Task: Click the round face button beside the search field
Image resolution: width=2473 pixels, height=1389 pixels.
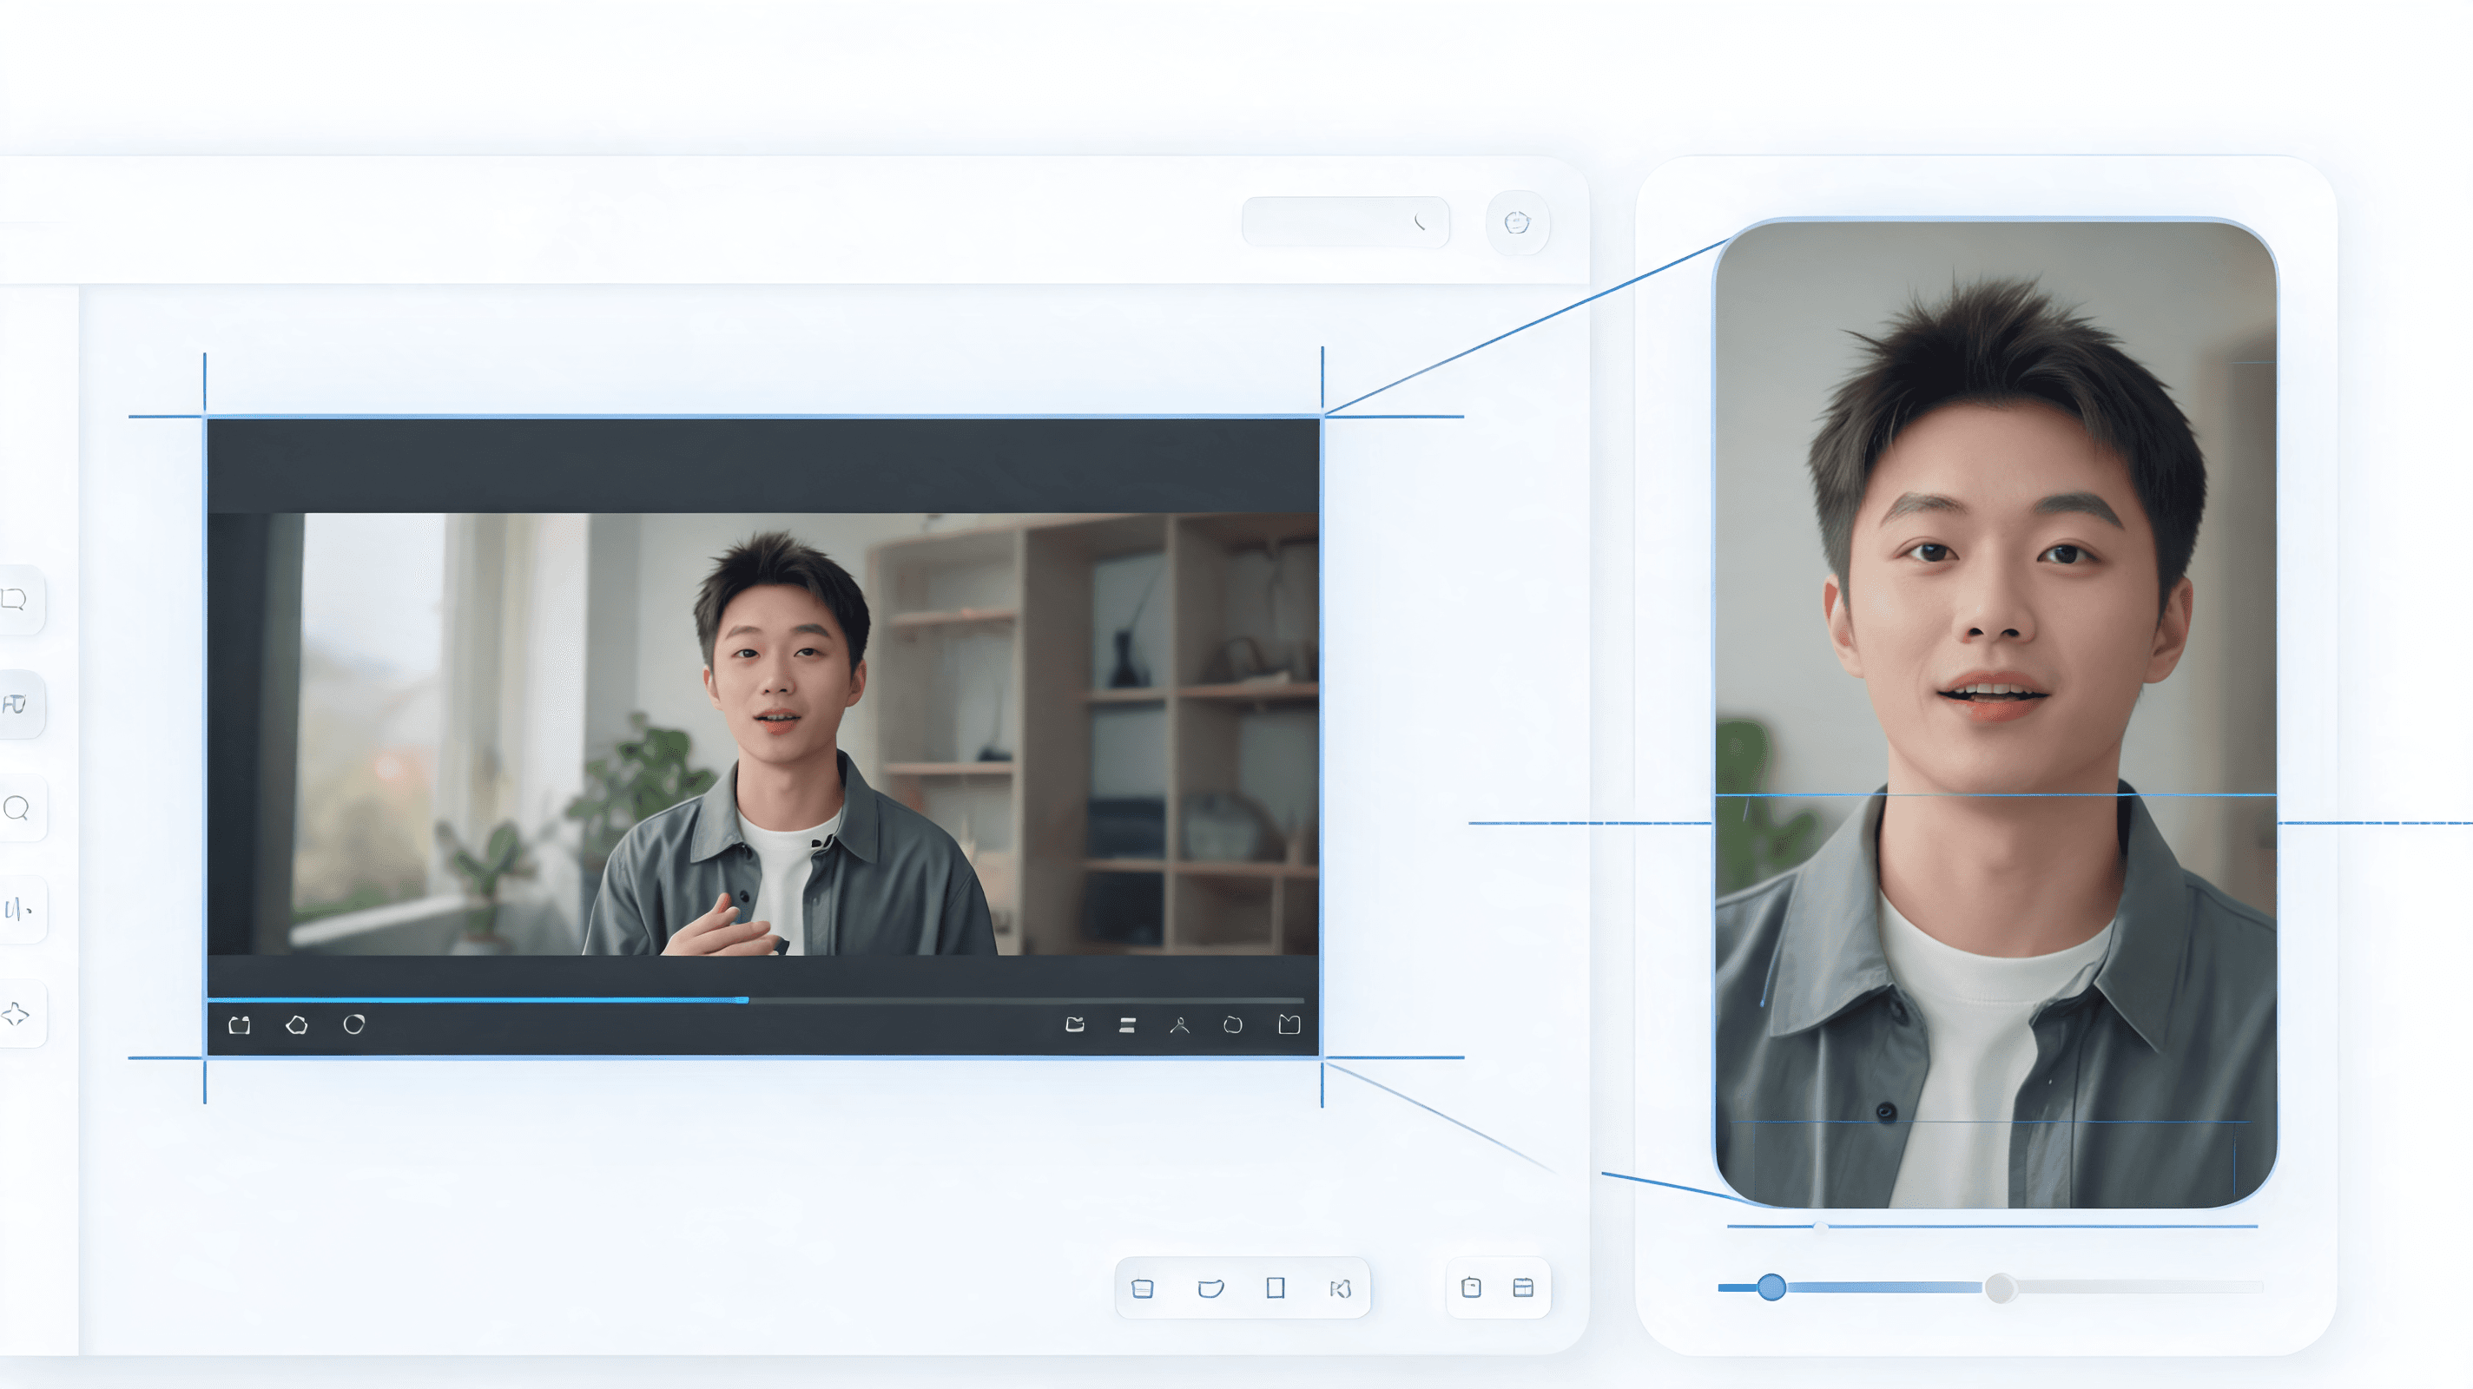Action: click(1517, 223)
